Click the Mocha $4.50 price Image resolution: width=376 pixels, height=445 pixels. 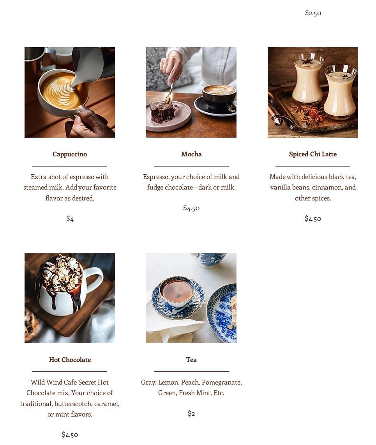pyautogui.click(x=191, y=208)
